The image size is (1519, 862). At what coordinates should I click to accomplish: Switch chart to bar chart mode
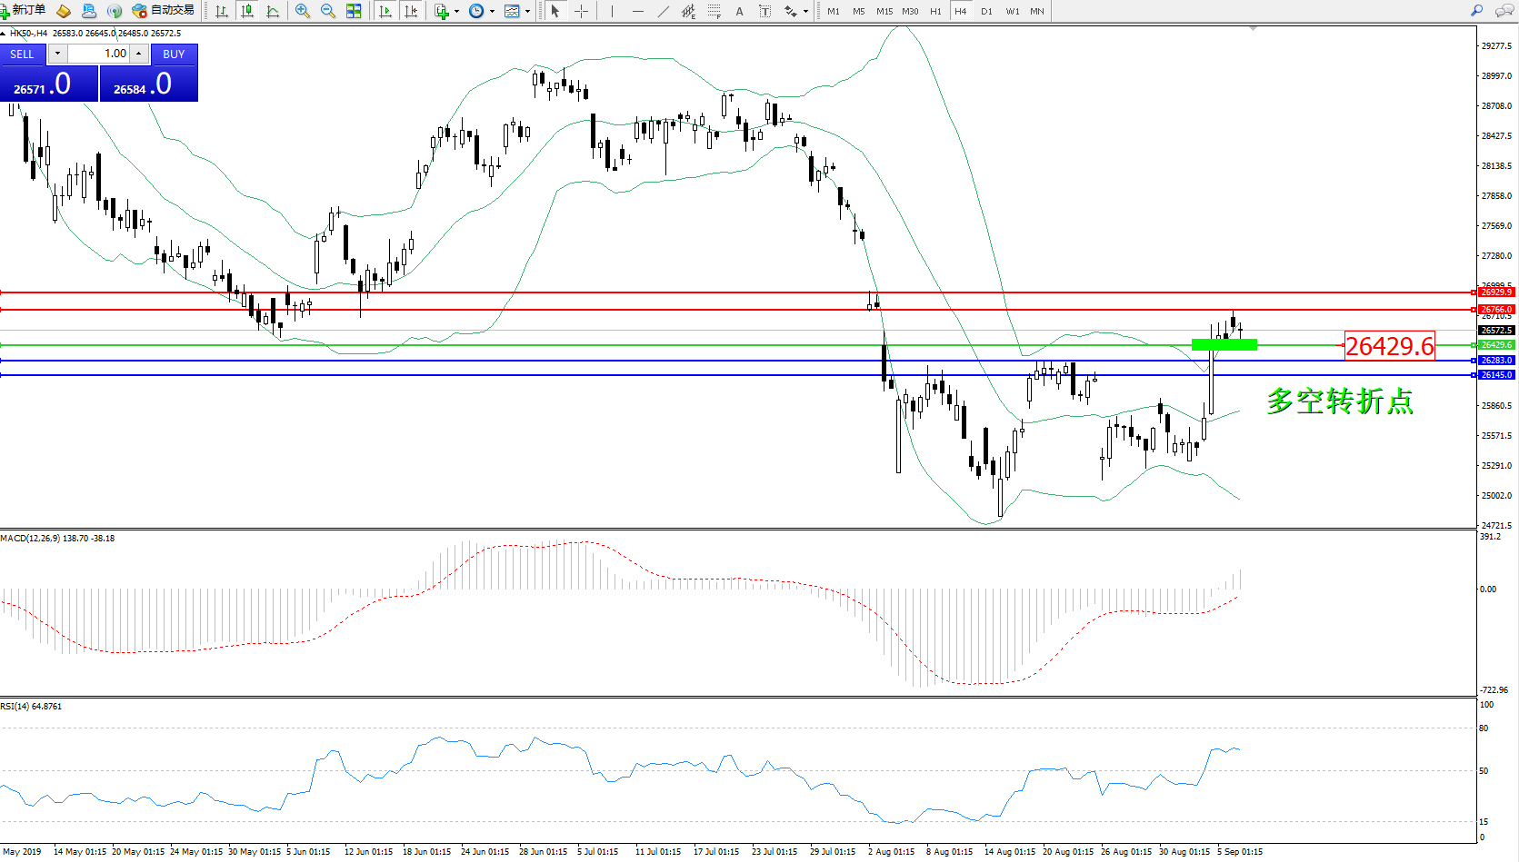click(x=221, y=11)
